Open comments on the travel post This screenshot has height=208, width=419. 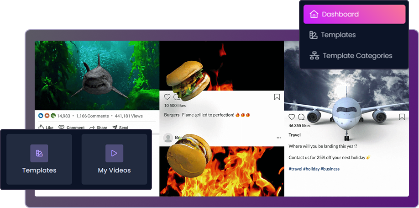(x=301, y=117)
